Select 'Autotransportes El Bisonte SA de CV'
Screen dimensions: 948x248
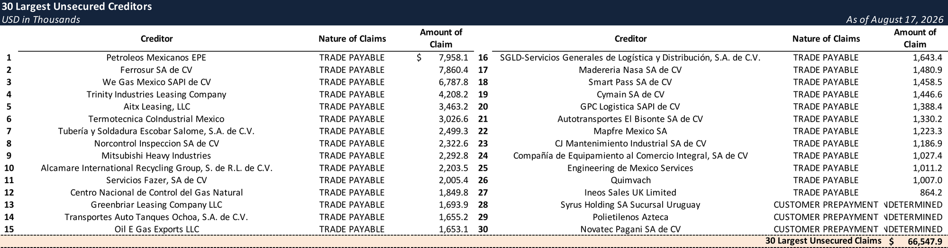coord(630,119)
